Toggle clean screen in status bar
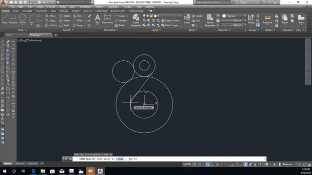 [x=304, y=164]
